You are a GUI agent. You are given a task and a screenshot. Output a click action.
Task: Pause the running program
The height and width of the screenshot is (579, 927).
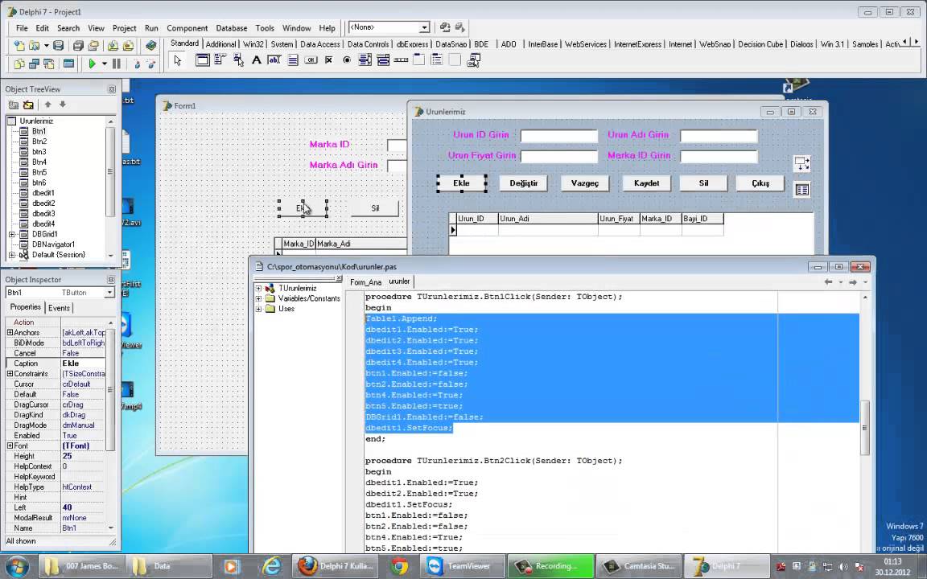tap(117, 64)
